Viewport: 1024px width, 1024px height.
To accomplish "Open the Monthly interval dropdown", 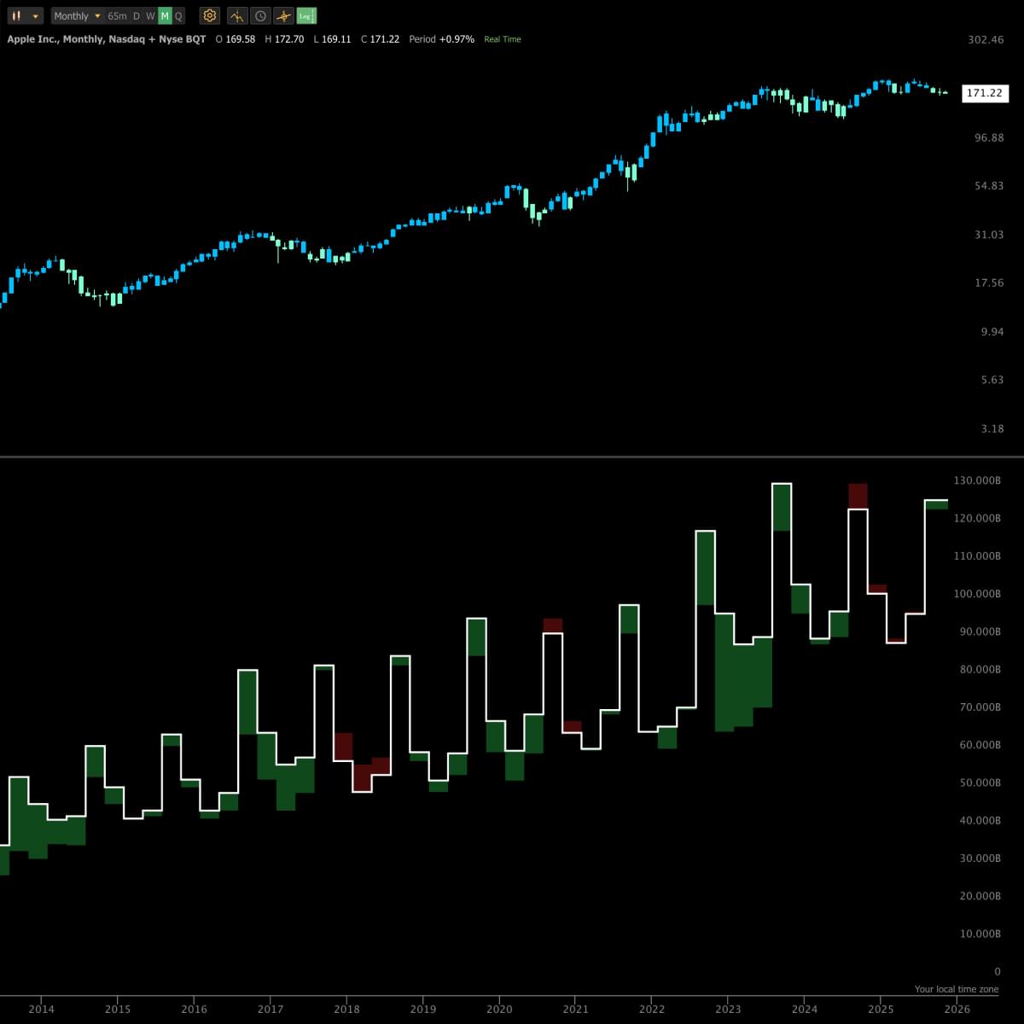I will point(72,15).
